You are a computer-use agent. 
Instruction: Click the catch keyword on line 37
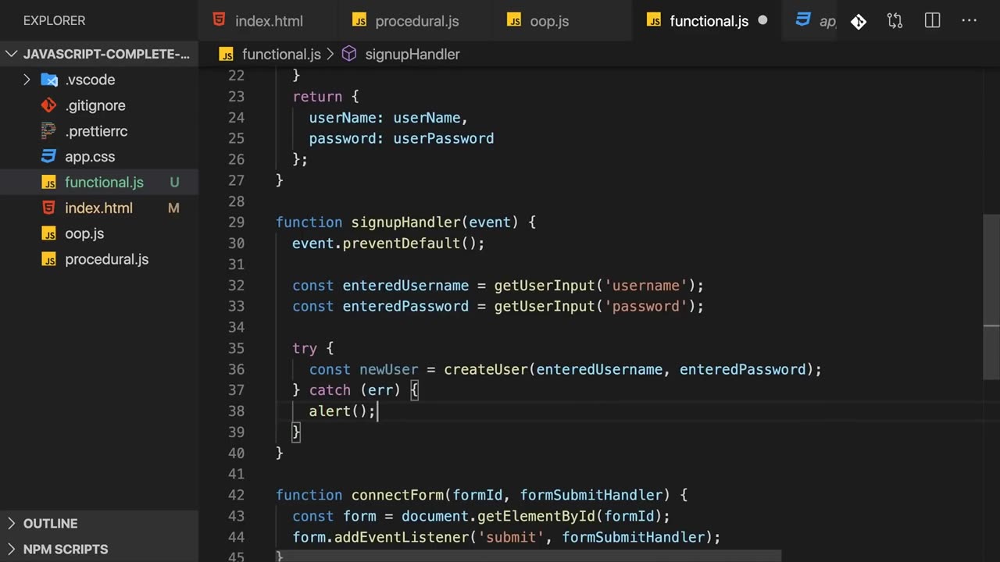(330, 390)
